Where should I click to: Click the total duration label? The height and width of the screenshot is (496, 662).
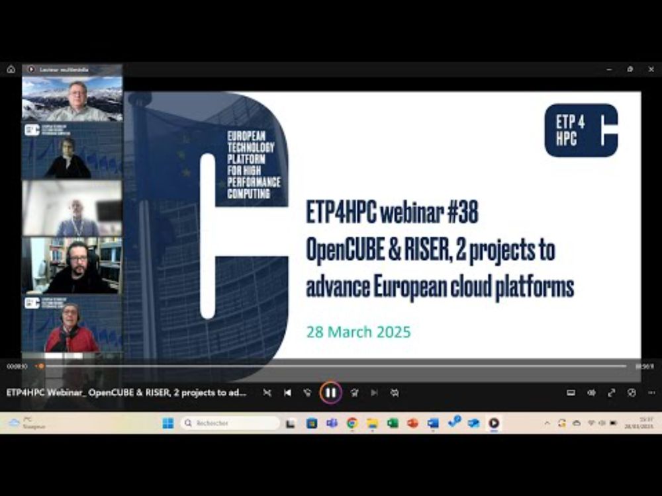pyautogui.click(x=645, y=366)
